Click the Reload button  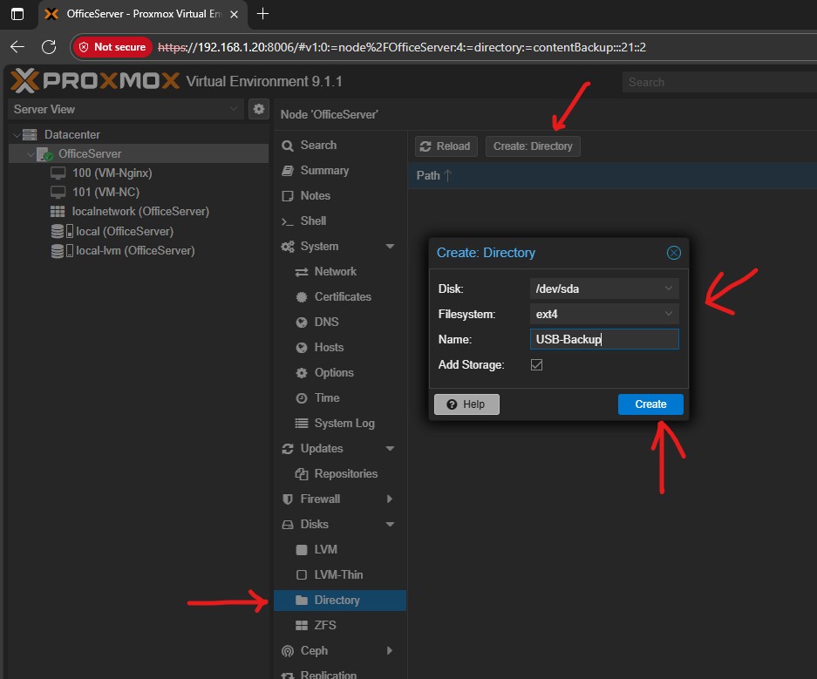click(445, 146)
